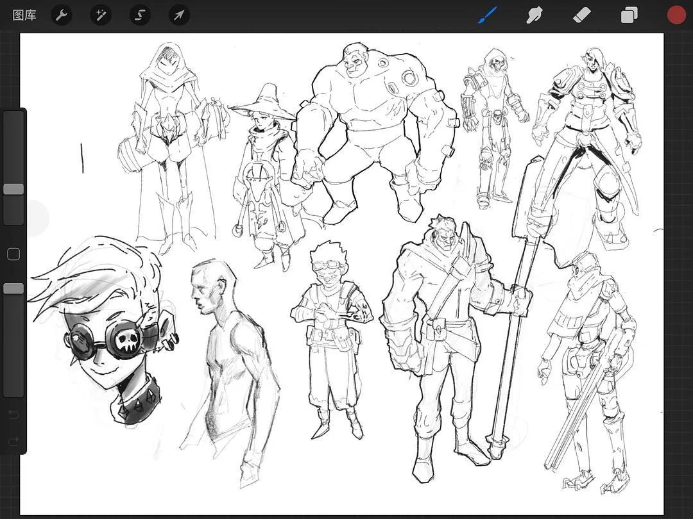This screenshot has height=519, width=693.
Task: Toggle the square modify button in sidebar
Action: (x=13, y=254)
